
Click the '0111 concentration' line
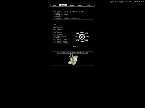coord(61,43)
